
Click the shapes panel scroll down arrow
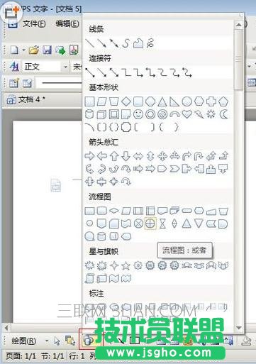(239, 328)
